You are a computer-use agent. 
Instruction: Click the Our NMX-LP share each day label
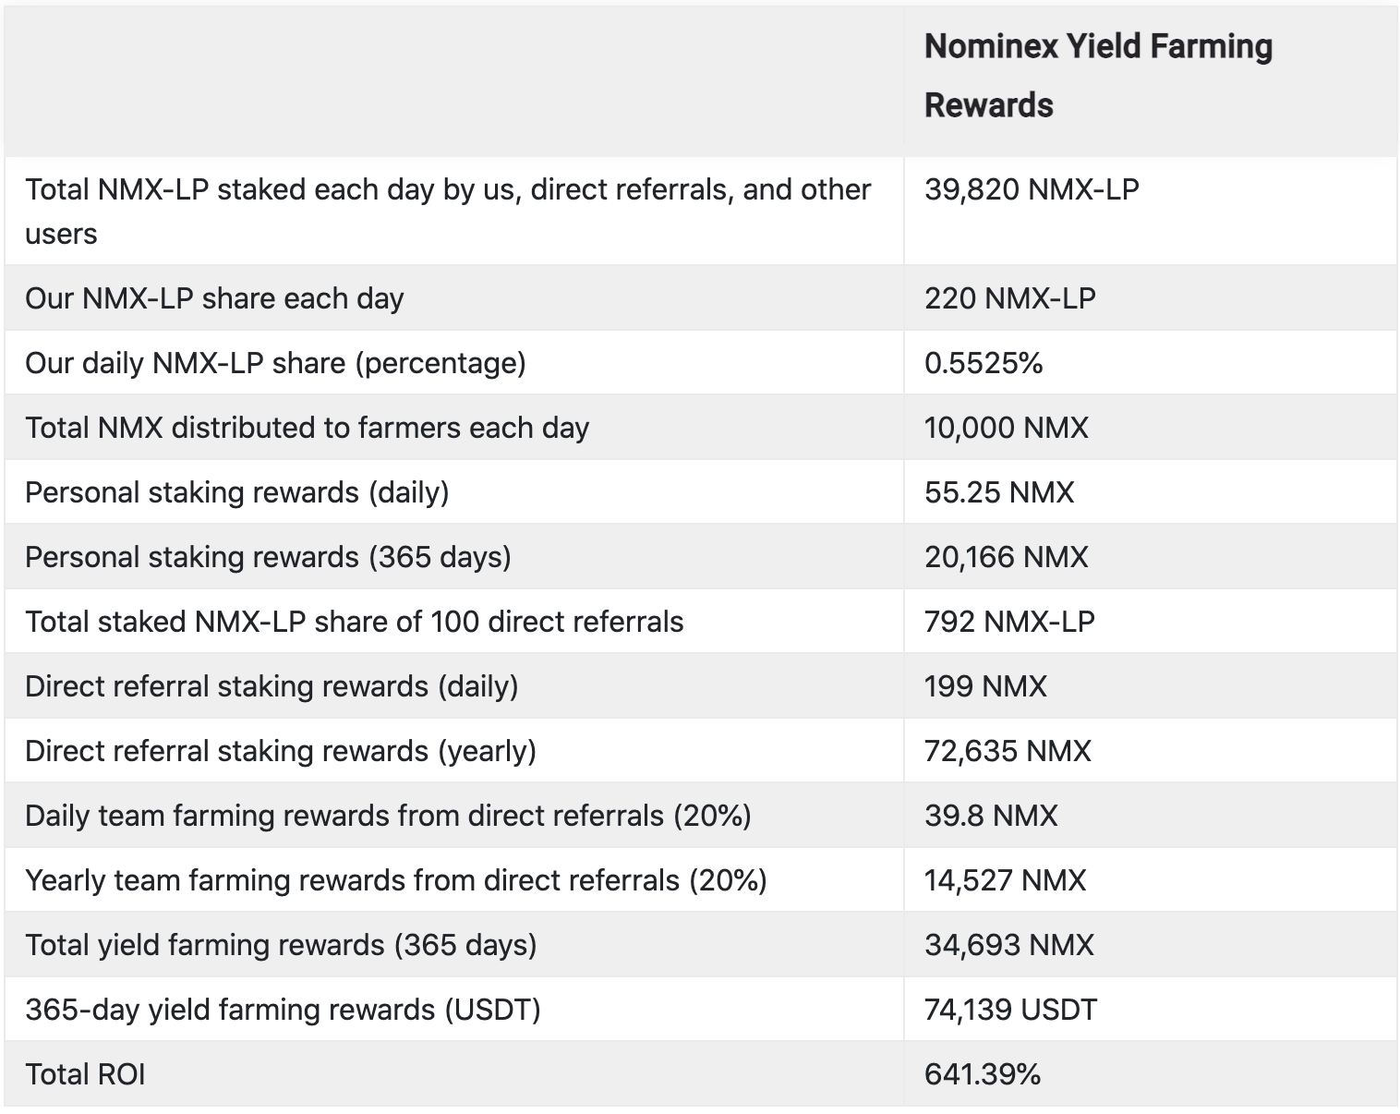coord(214,298)
